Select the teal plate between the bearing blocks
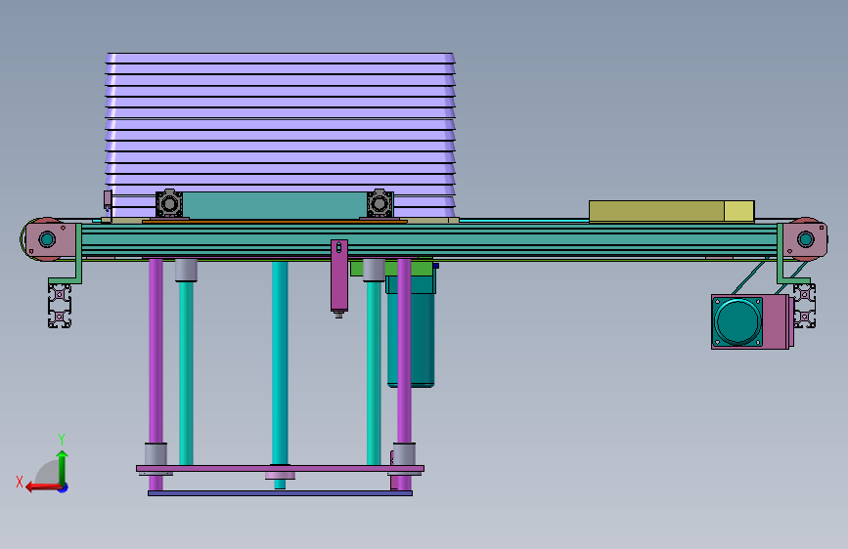 click(x=275, y=205)
